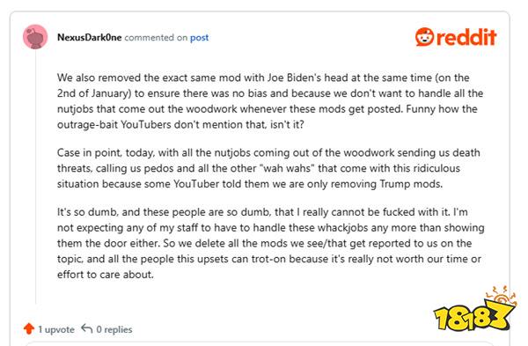The image size is (528, 346).
Task: Click the "commented on" text
Action: tap(156, 38)
